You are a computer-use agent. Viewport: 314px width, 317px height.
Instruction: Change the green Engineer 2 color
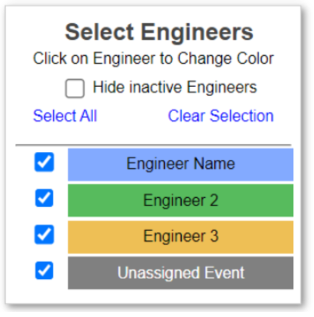click(180, 200)
